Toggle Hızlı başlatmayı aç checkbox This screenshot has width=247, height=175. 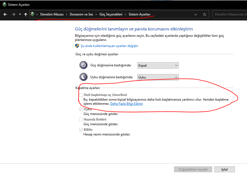point(81,95)
